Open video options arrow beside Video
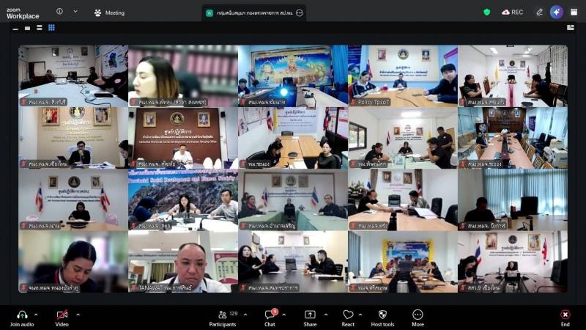The image size is (586, 330). [x=78, y=315]
